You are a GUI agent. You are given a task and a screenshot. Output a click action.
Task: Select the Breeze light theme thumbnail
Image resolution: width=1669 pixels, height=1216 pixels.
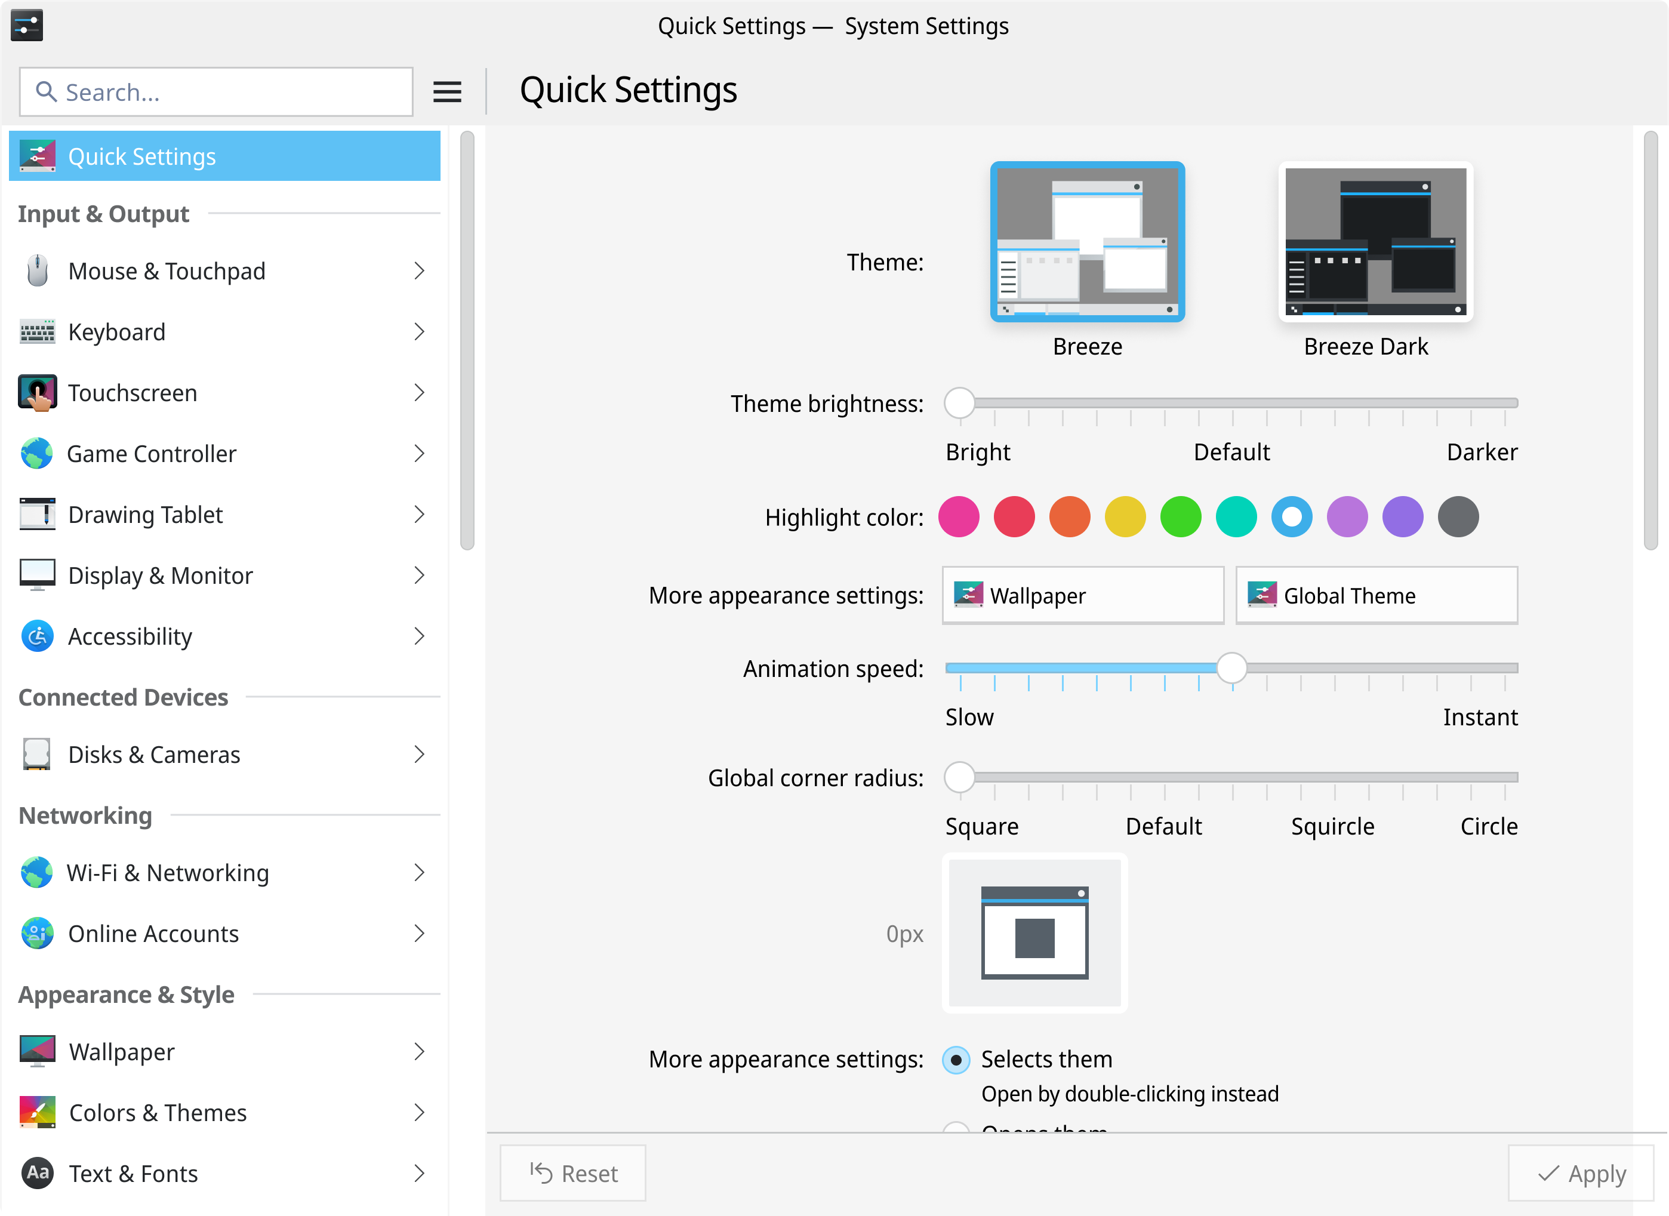coord(1087,241)
